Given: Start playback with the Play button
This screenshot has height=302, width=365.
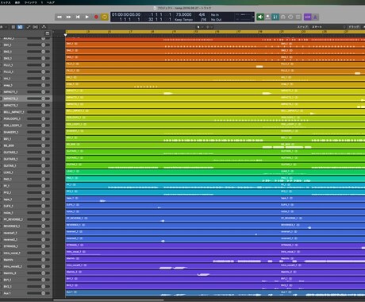Looking at the screenshot, I should [87, 17].
